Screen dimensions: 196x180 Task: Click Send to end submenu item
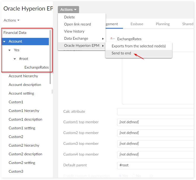121,53
